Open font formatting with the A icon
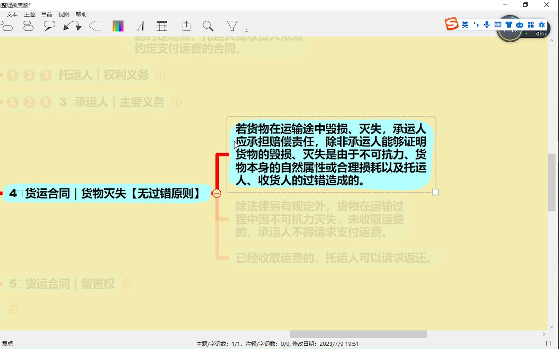The height and width of the screenshot is (349, 559). click(x=140, y=26)
